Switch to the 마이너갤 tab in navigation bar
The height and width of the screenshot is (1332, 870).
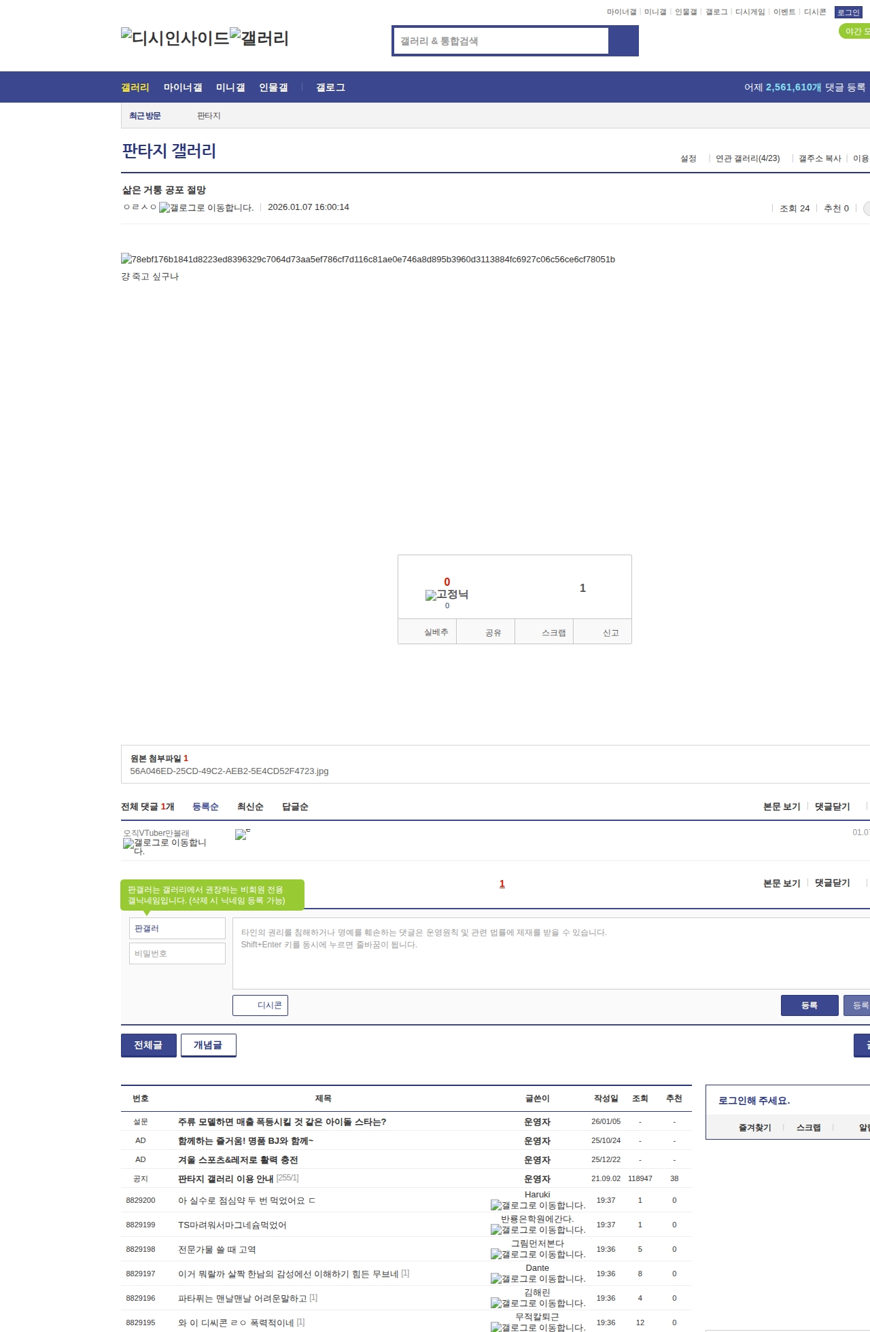183,88
